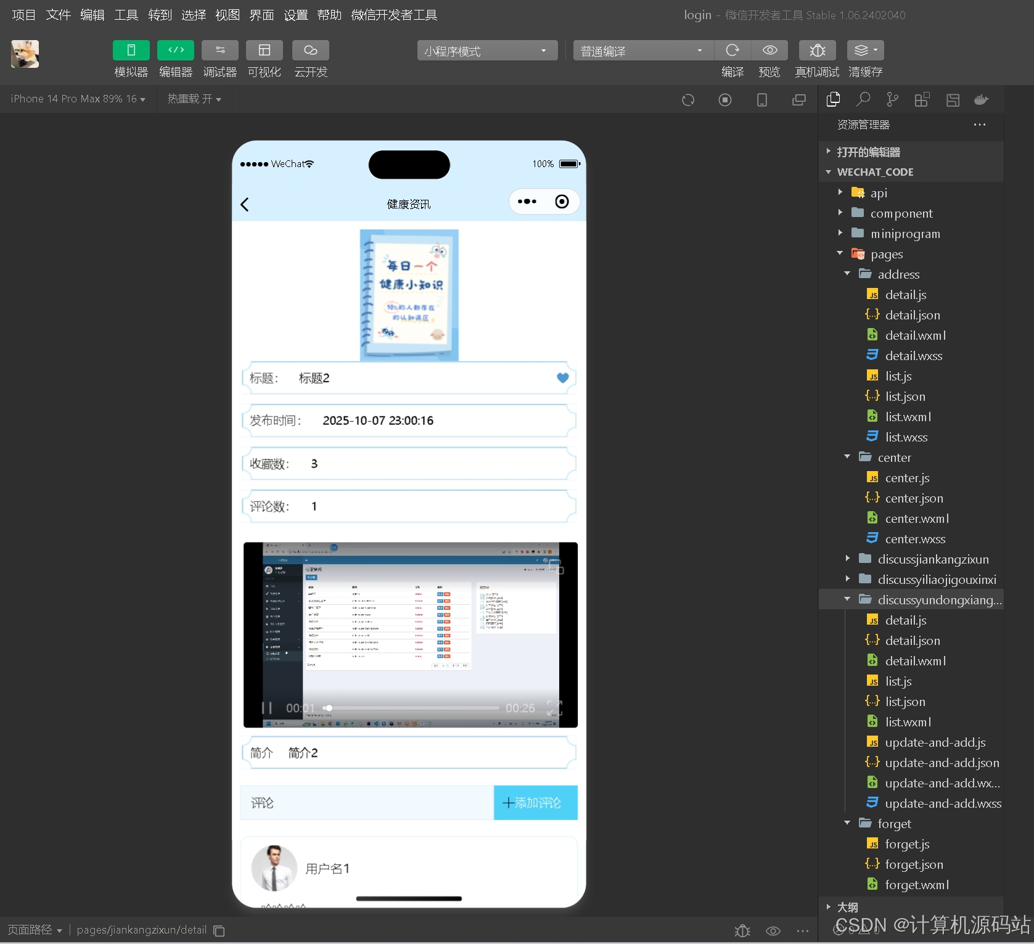The image size is (1034, 944).
Task: Click the 每日一个健康小知识 cover image
Action: [409, 295]
